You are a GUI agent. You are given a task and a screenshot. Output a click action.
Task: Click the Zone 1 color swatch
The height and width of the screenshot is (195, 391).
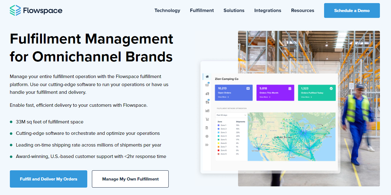coord(219,125)
